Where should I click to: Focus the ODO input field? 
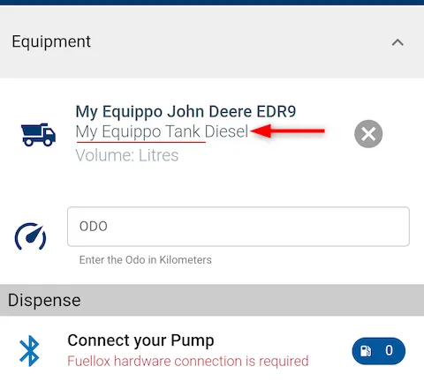click(238, 227)
